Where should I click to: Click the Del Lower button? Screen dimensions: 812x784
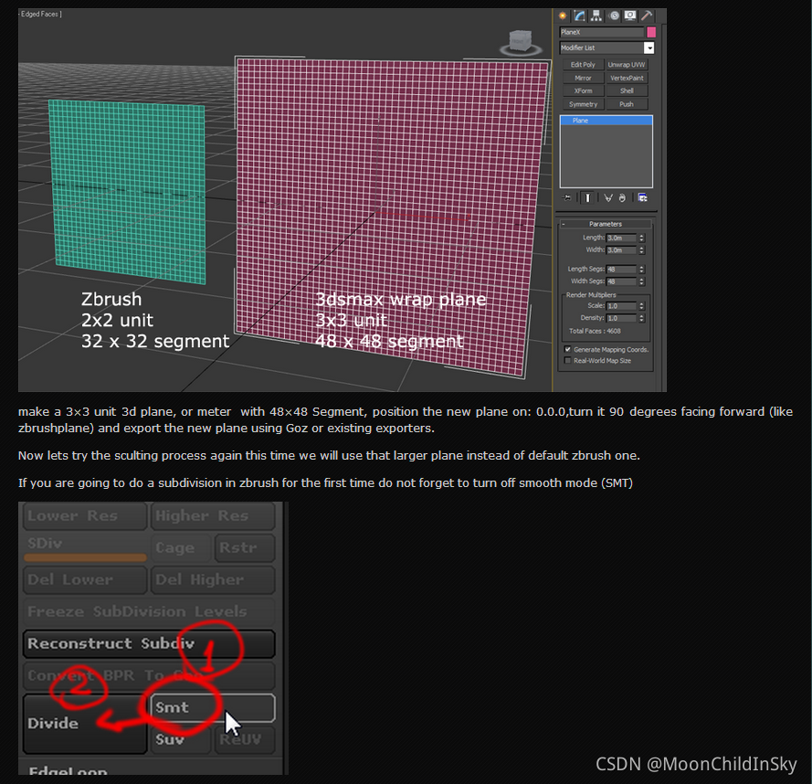tap(85, 580)
